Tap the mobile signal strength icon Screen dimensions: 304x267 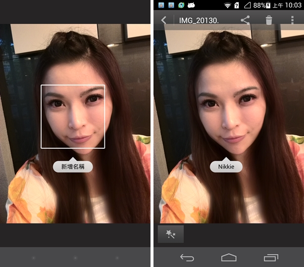[x=247, y=5]
